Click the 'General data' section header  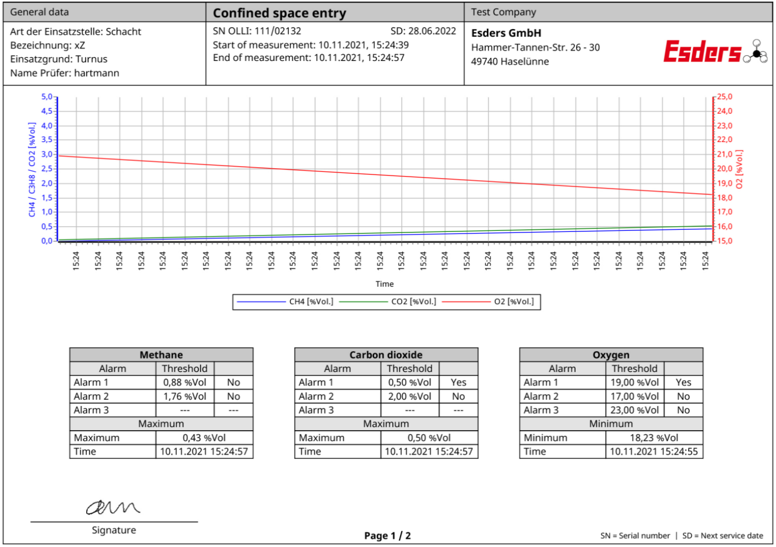pyautogui.click(x=39, y=12)
